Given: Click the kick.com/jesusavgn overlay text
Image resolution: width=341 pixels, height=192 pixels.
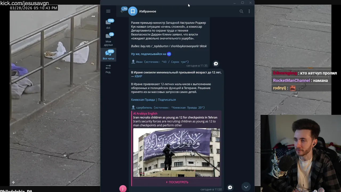Looking at the screenshot, I should click(x=25, y=3).
